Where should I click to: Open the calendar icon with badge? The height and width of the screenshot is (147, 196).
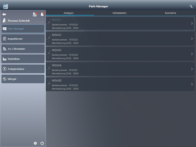[35, 14]
